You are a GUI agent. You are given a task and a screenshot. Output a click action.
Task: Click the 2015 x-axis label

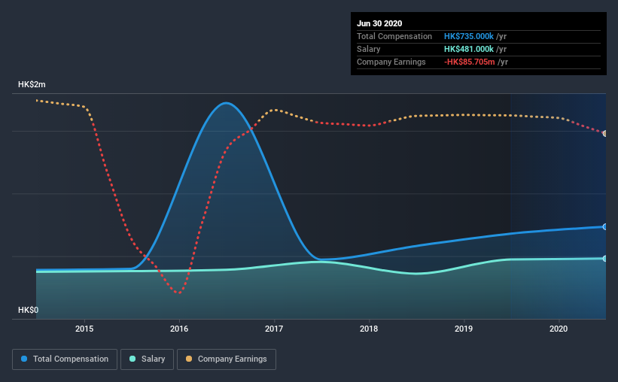84,329
